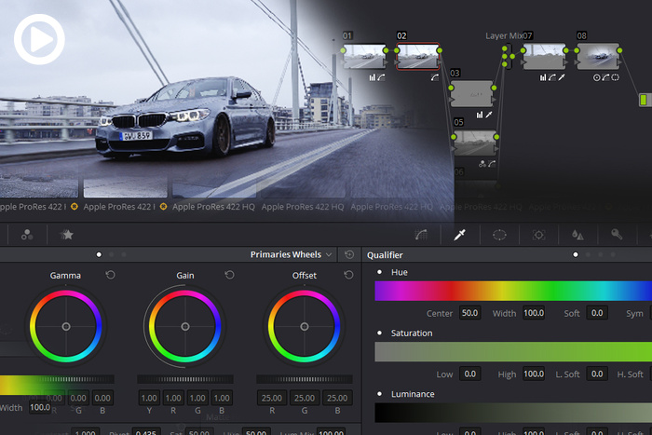Reset all Primaries Wheels settings
The width and height of the screenshot is (652, 435).
(x=348, y=254)
